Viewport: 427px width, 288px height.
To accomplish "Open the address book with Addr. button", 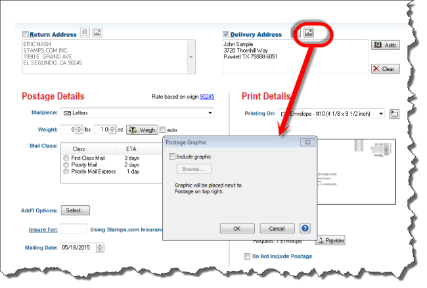I will point(386,45).
